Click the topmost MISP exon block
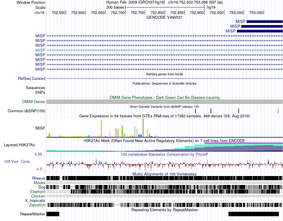Viewport: 283px width, 221px height. click(x=265, y=22)
